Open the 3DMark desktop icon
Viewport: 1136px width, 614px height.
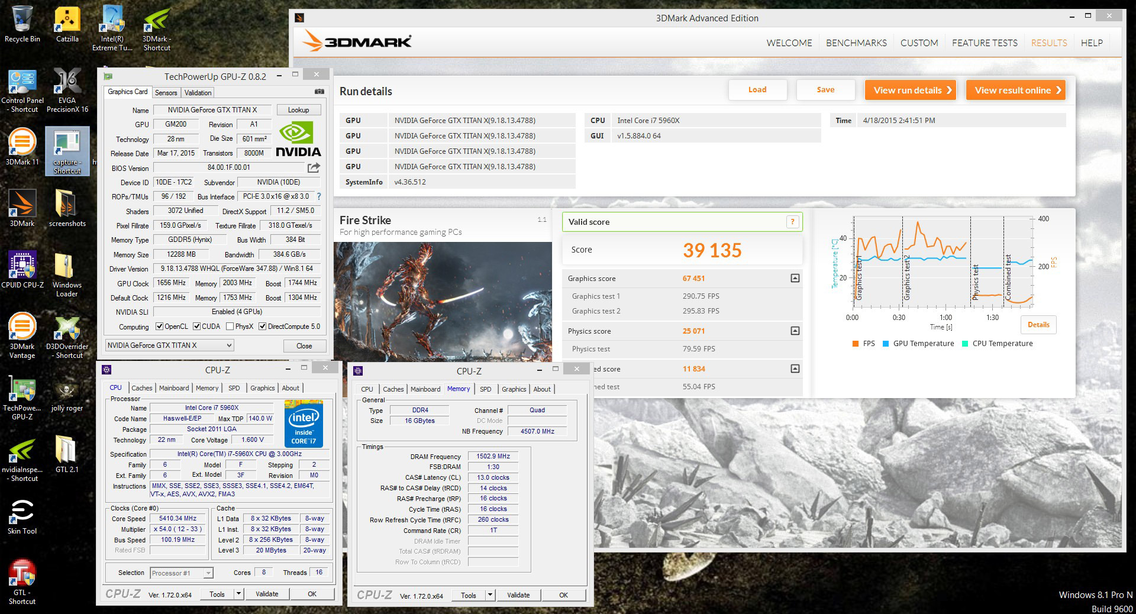coord(22,208)
